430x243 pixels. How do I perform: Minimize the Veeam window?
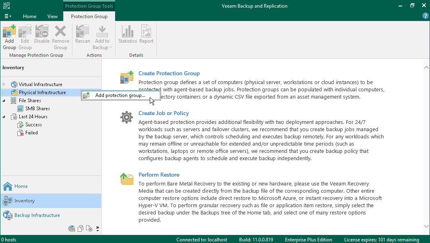(401, 6)
